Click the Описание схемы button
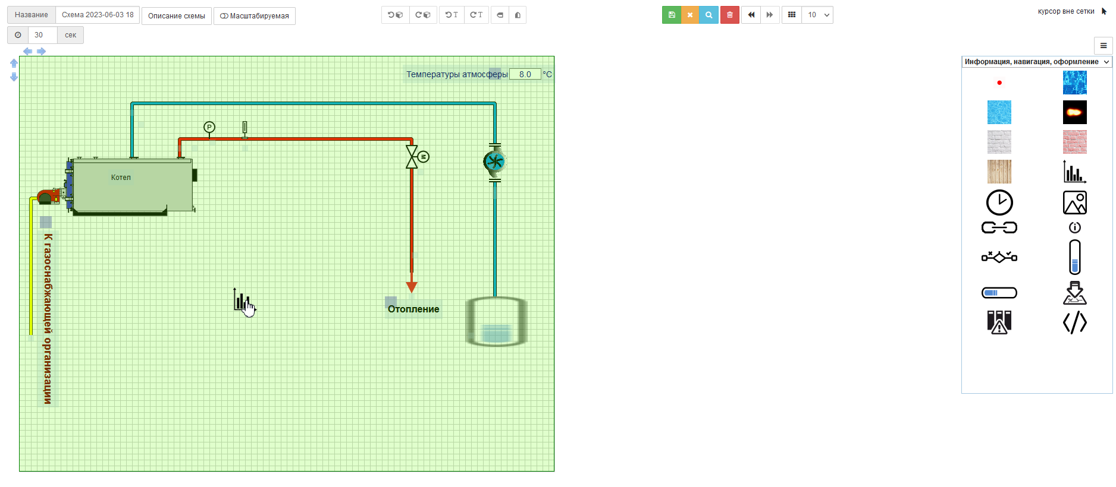The image size is (1116, 487). click(177, 16)
